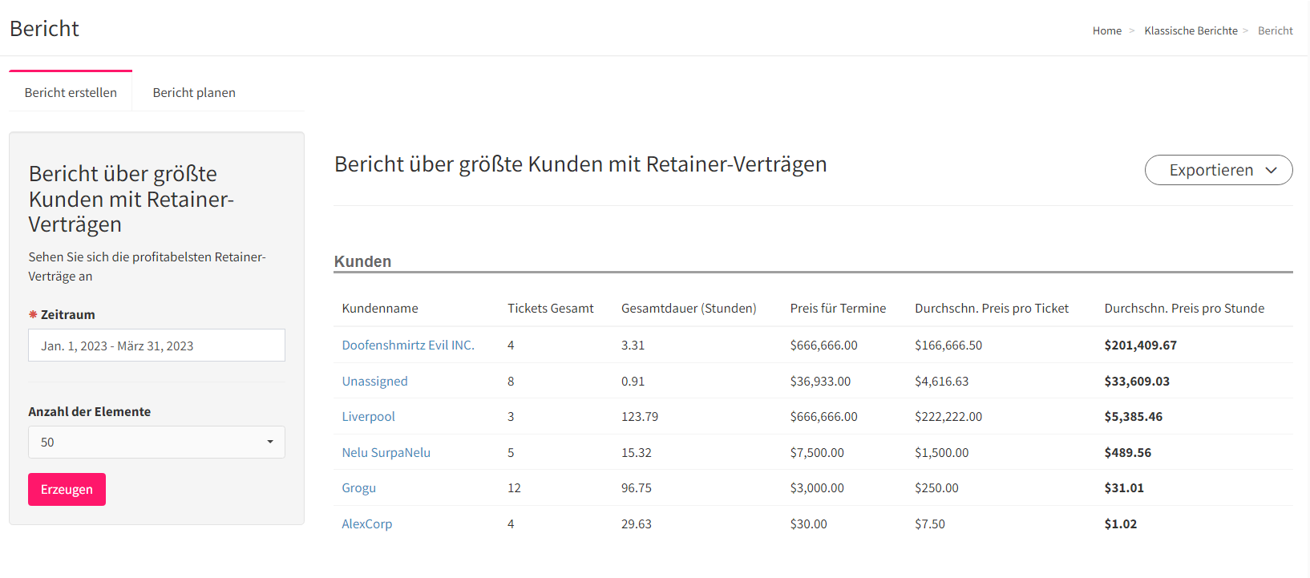Select the $201,409.67 value
This screenshot has height=578, width=1310.
1140,345
